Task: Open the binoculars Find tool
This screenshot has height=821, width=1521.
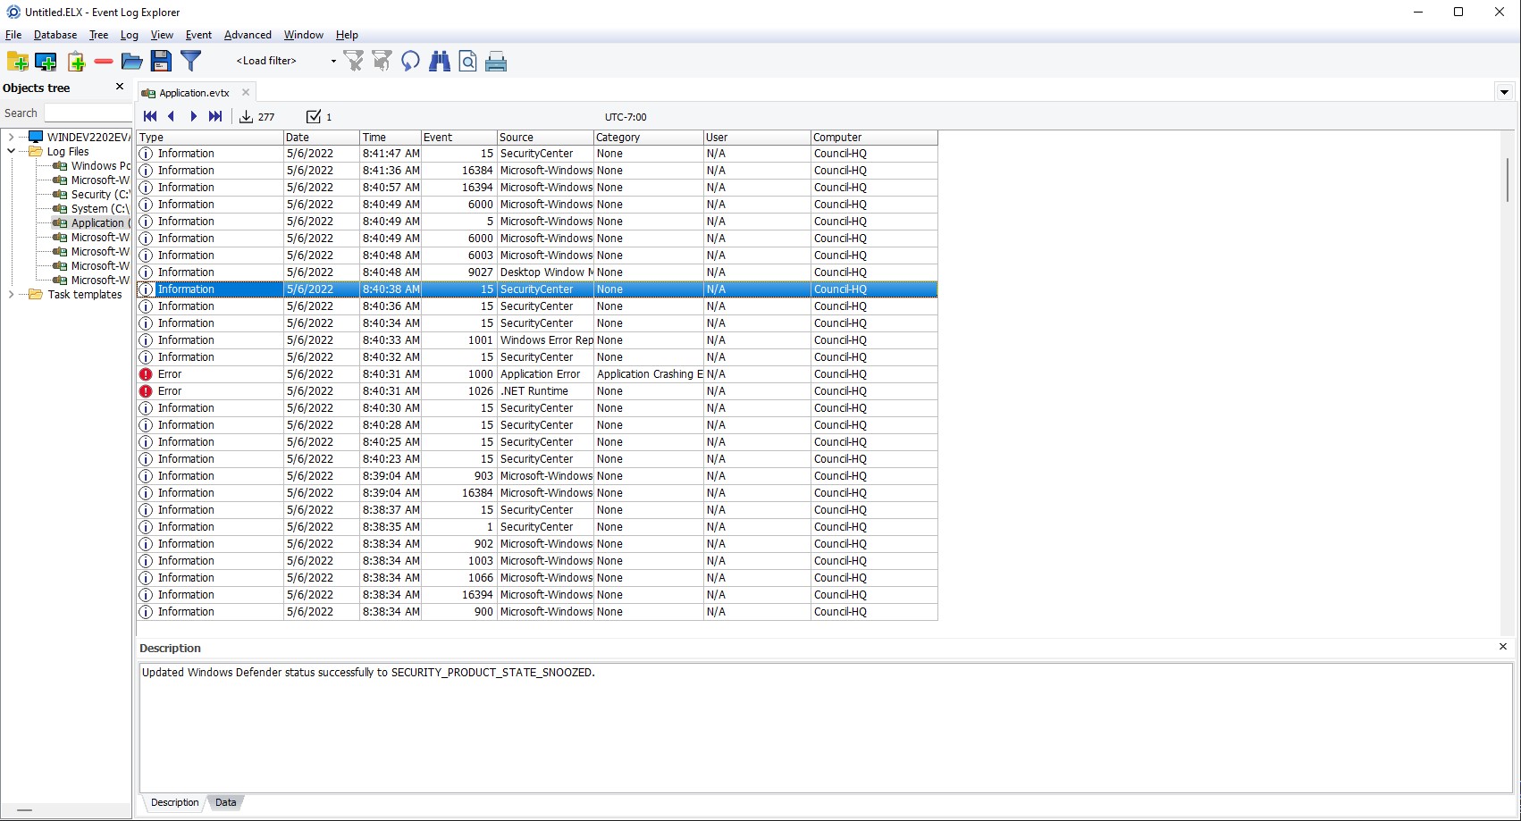Action: [439, 61]
